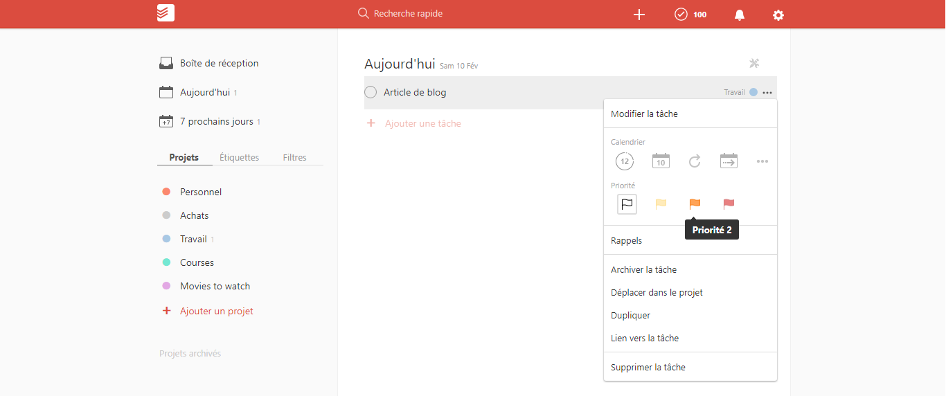Set task priority to red flag
This screenshot has width=946, height=396.
click(729, 204)
